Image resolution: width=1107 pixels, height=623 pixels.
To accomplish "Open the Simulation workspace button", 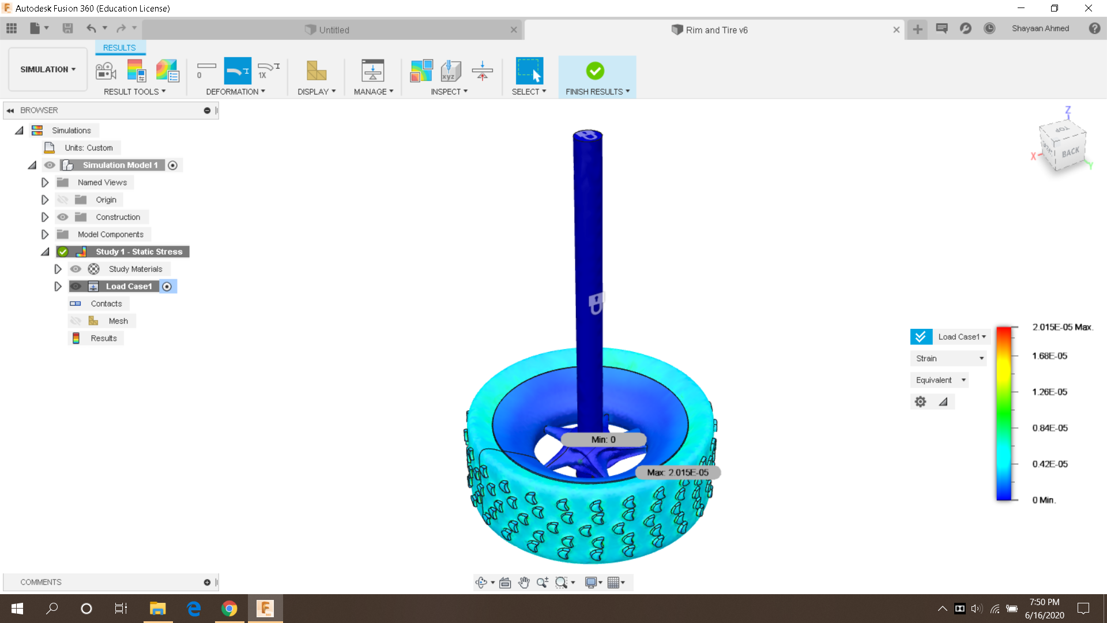I will [x=48, y=69].
